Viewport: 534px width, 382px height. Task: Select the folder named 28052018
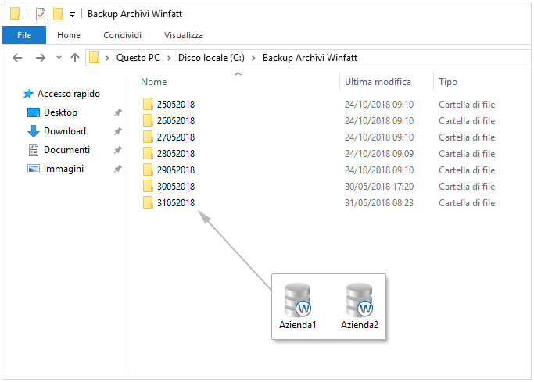(x=176, y=154)
